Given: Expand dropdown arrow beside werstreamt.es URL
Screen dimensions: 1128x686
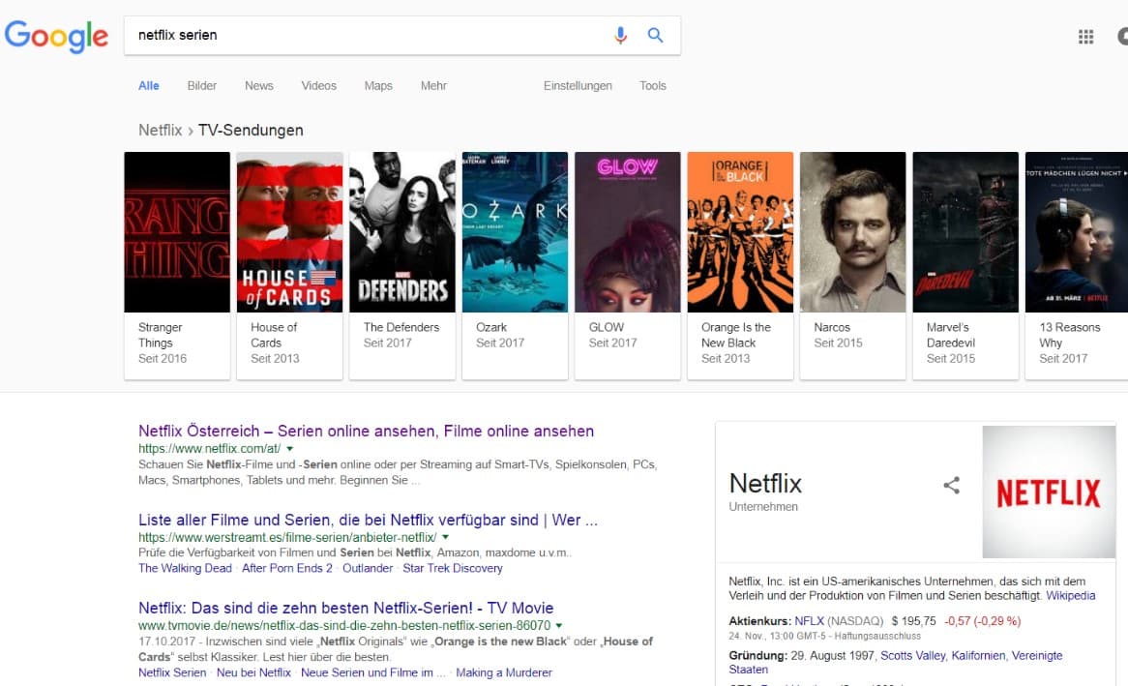Looking at the screenshot, I should tap(445, 537).
